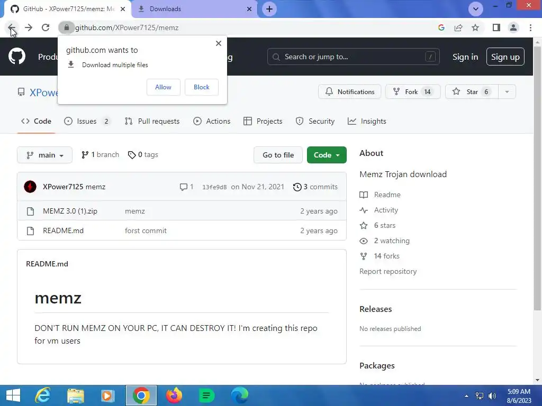Launch Firefox from taskbar
The image size is (542, 406).
pyautogui.click(x=174, y=395)
